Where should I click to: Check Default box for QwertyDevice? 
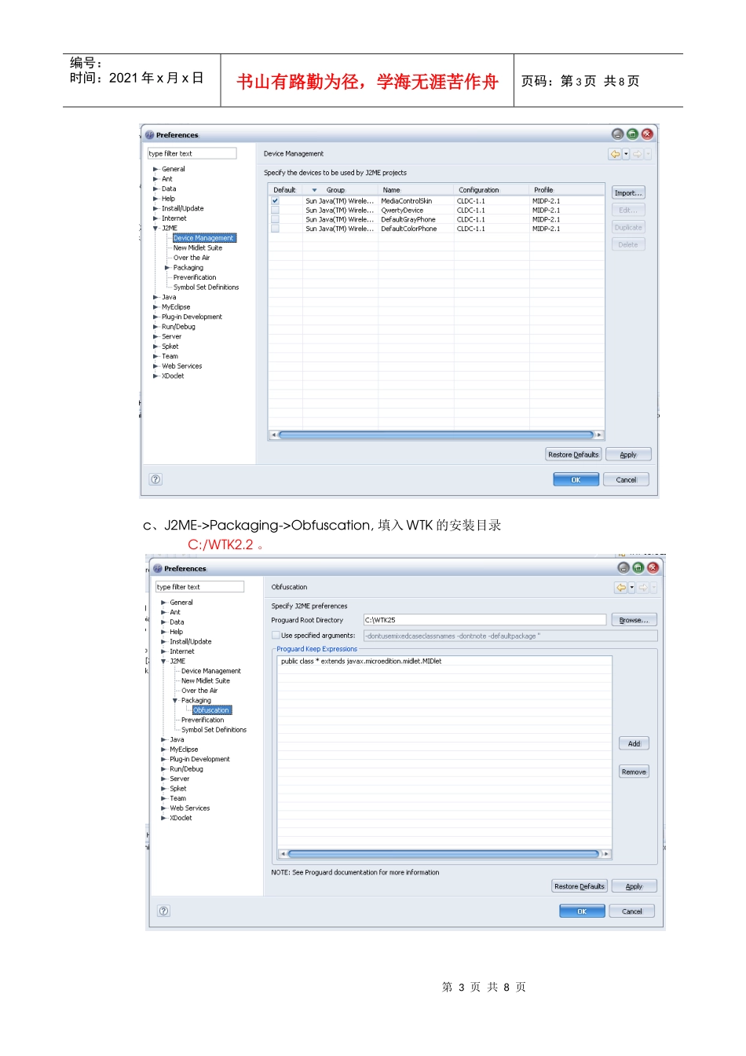click(275, 211)
